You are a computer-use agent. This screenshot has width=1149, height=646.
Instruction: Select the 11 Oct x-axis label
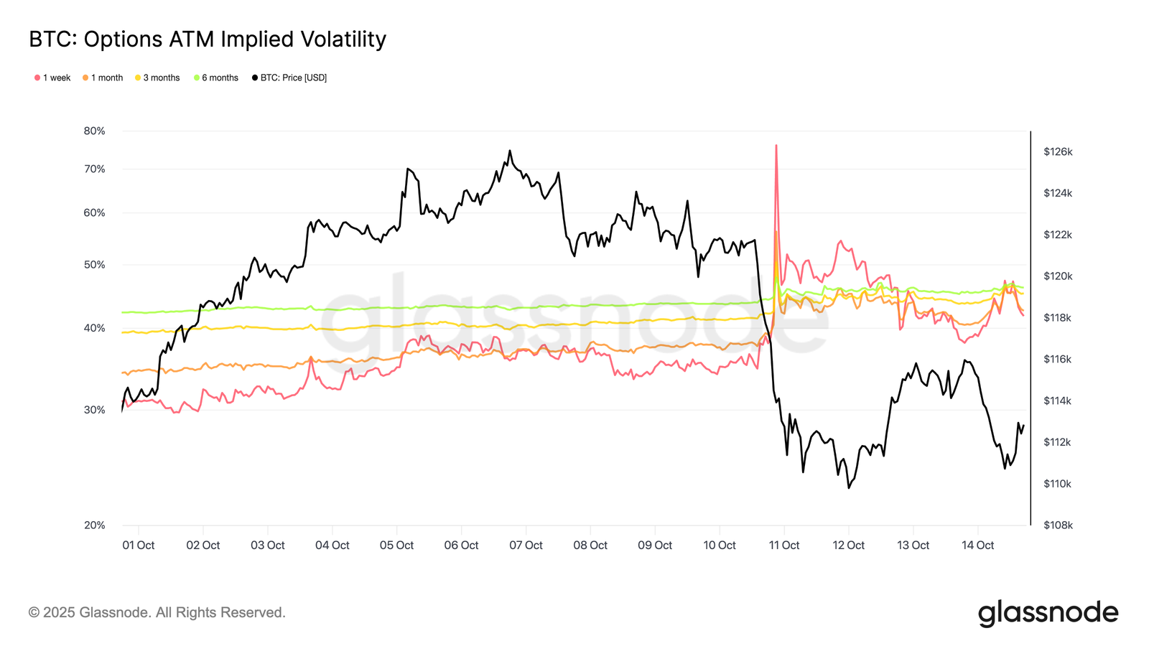pos(784,546)
